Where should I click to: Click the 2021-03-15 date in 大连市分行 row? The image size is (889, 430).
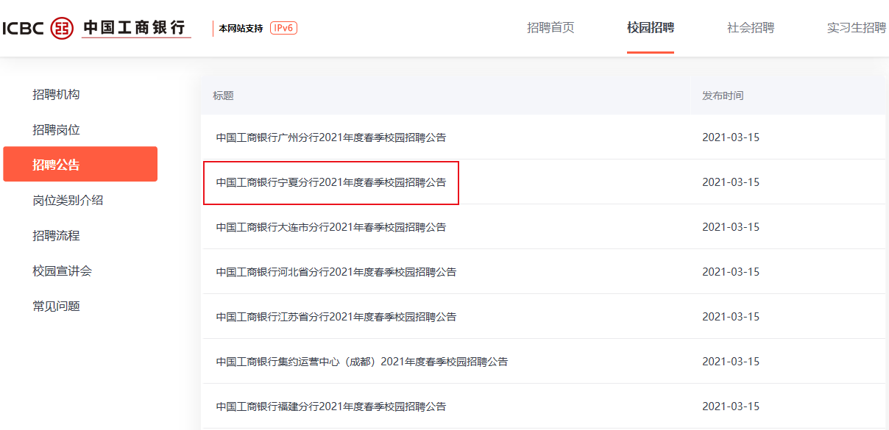pyautogui.click(x=730, y=227)
